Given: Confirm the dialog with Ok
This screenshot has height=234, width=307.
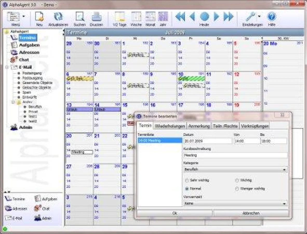Looking at the screenshot, I should (175, 213).
